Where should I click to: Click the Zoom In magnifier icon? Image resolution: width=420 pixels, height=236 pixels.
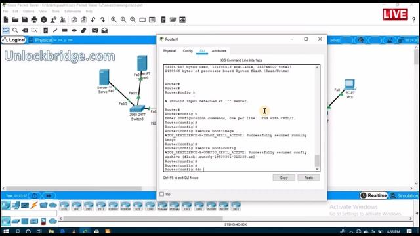click(x=114, y=20)
